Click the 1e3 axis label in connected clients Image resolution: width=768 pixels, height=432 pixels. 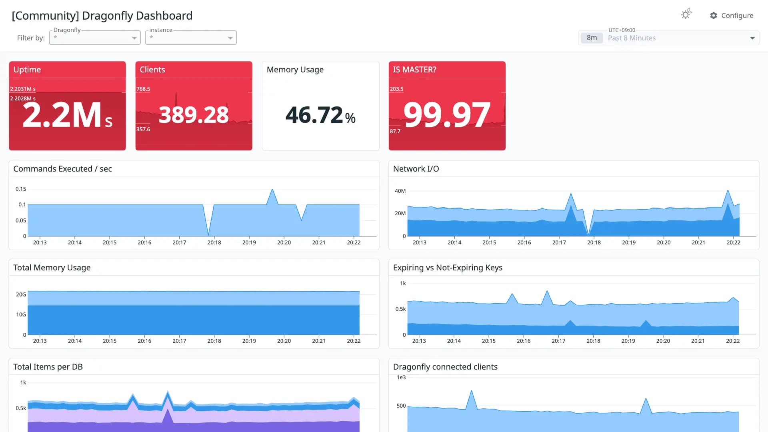pos(401,377)
